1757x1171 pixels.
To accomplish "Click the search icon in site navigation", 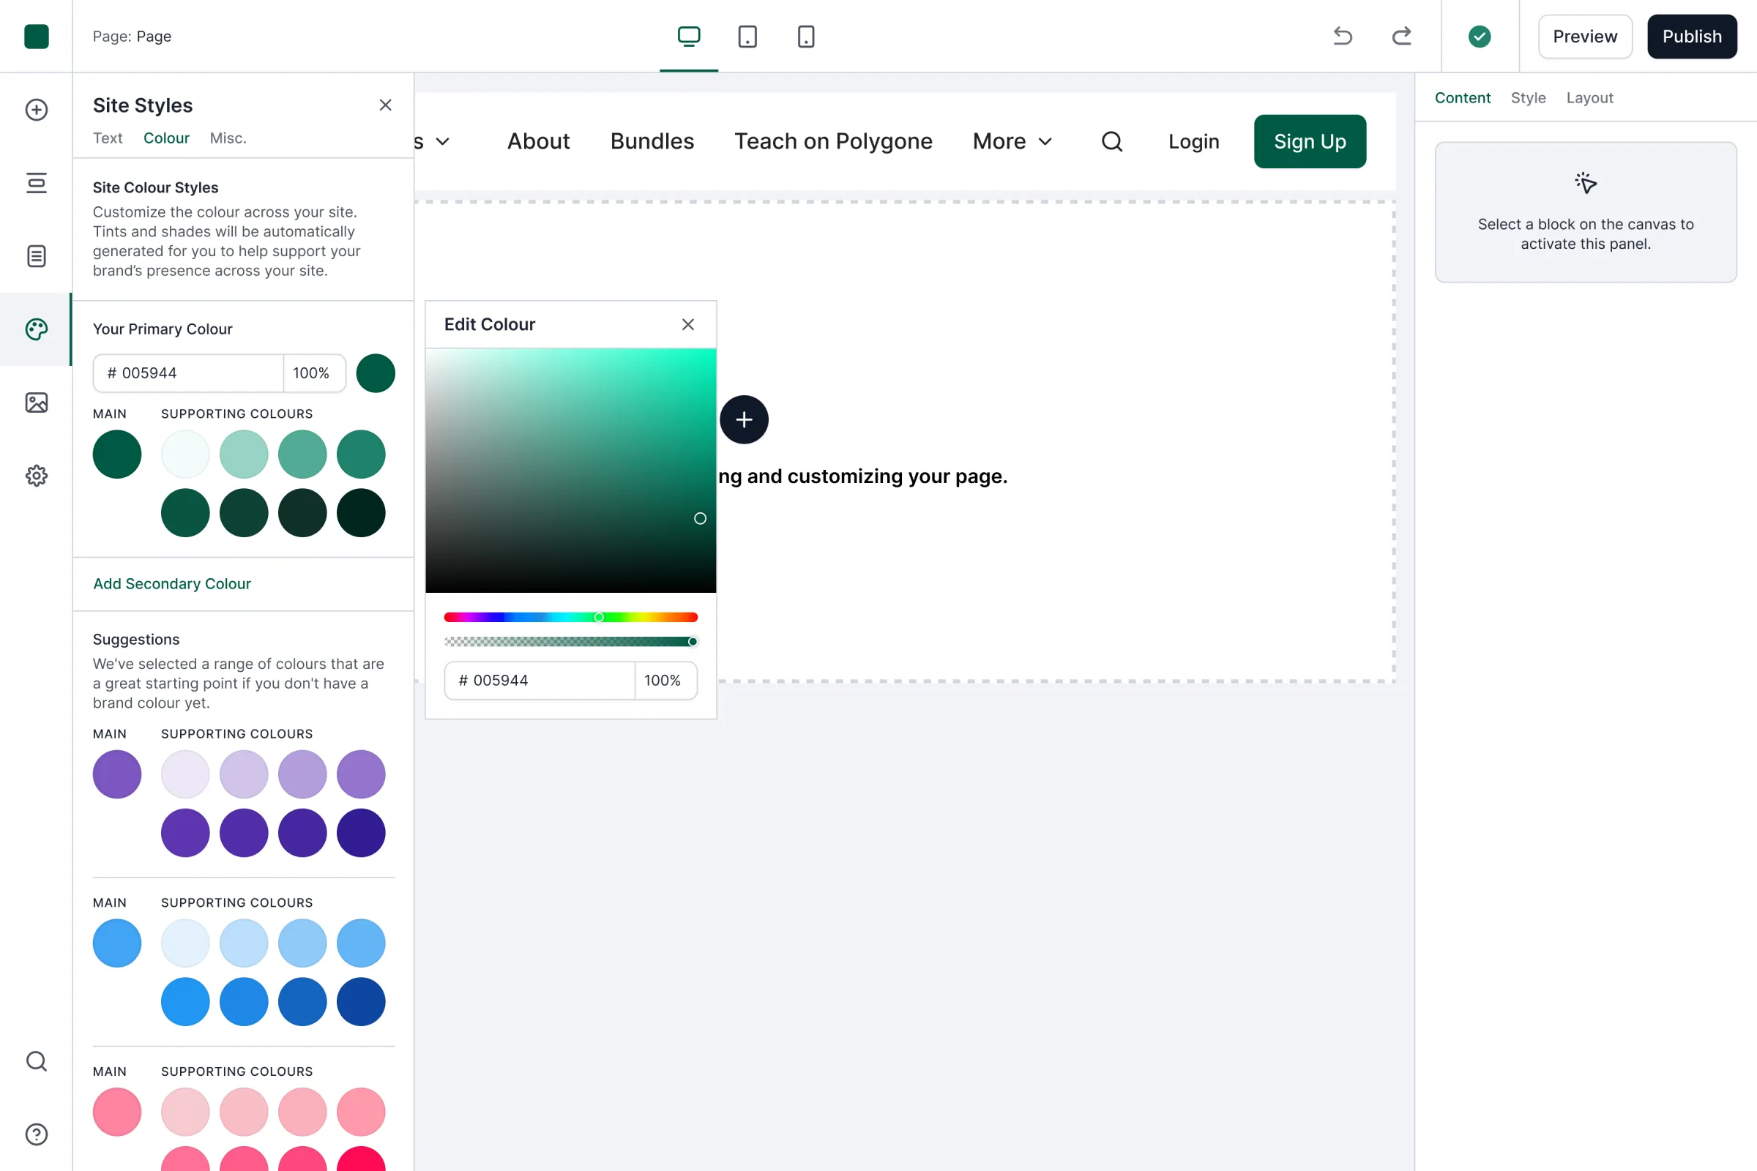I will coord(1111,141).
